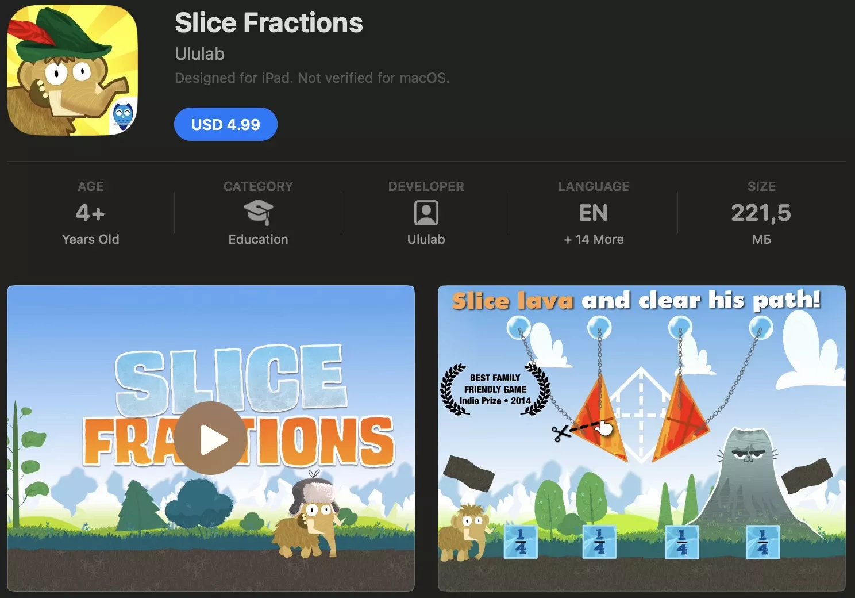Open the lava slicing screenshot
Viewport: 855px width, 598px height.
(641, 438)
